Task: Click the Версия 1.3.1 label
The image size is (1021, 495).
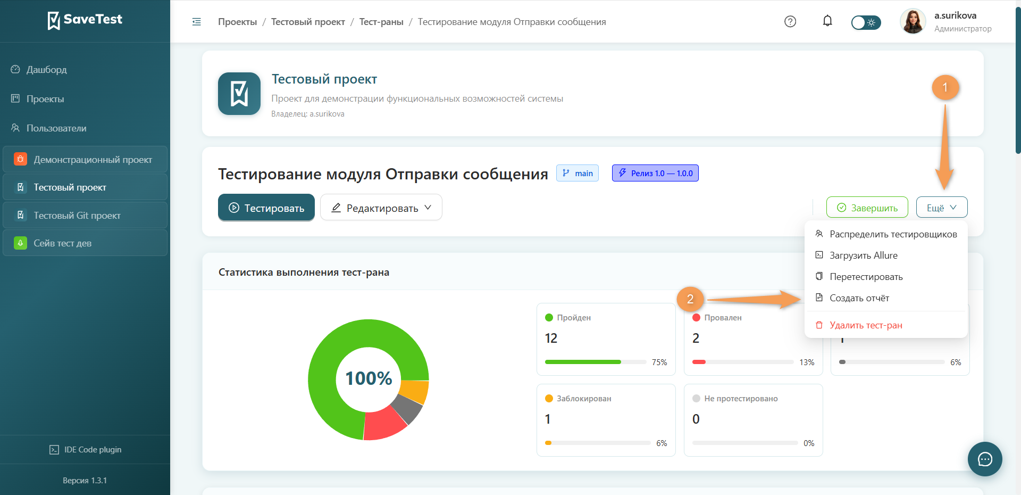Action: point(85,481)
